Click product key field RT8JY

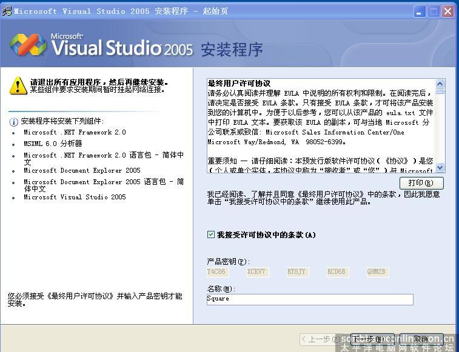click(298, 272)
